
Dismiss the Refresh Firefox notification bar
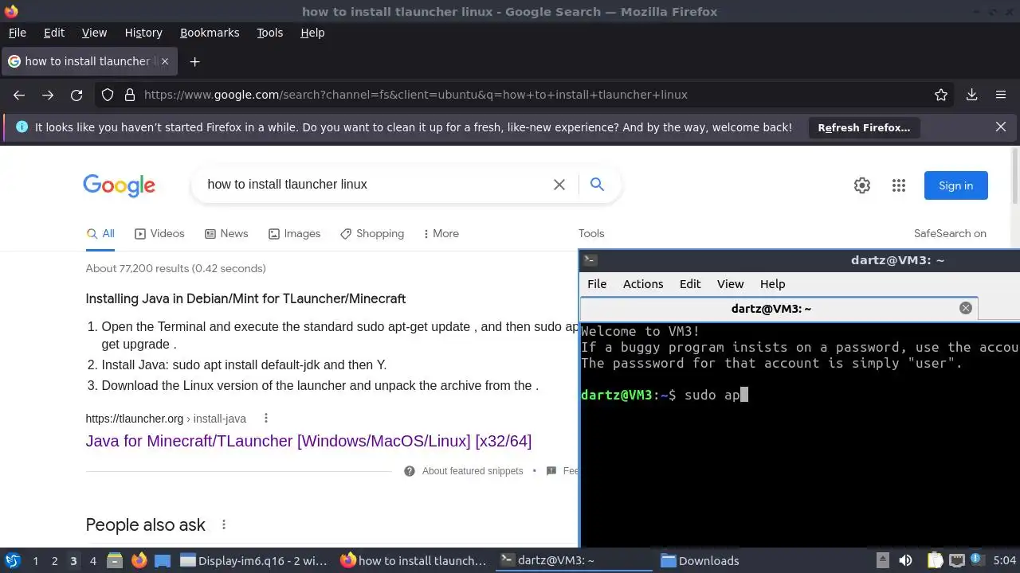pos(1001,127)
